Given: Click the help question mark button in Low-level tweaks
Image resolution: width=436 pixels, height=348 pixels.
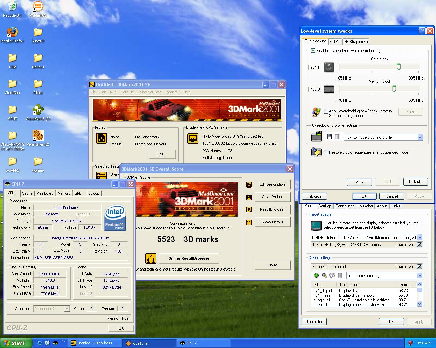Looking at the screenshot, I should pos(422,31).
